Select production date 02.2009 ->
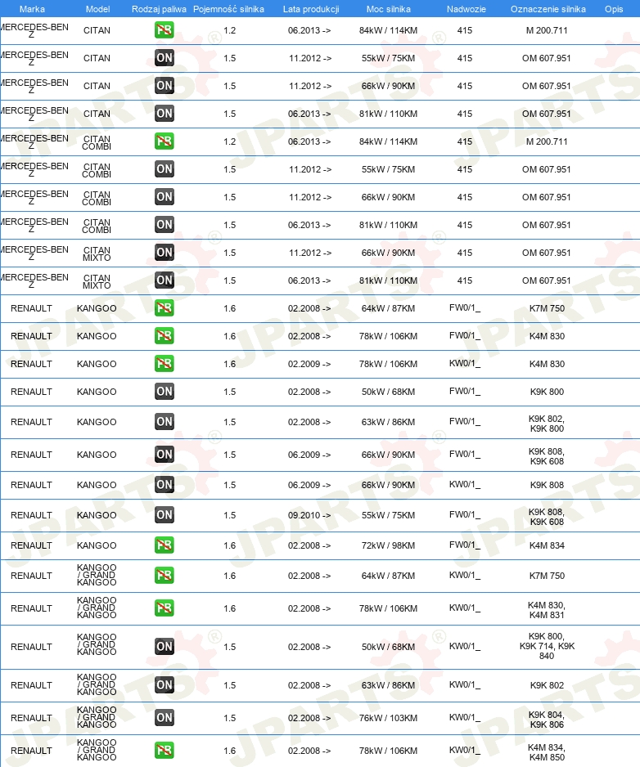Screen dimensions: 640x767 click(x=309, y=365)
